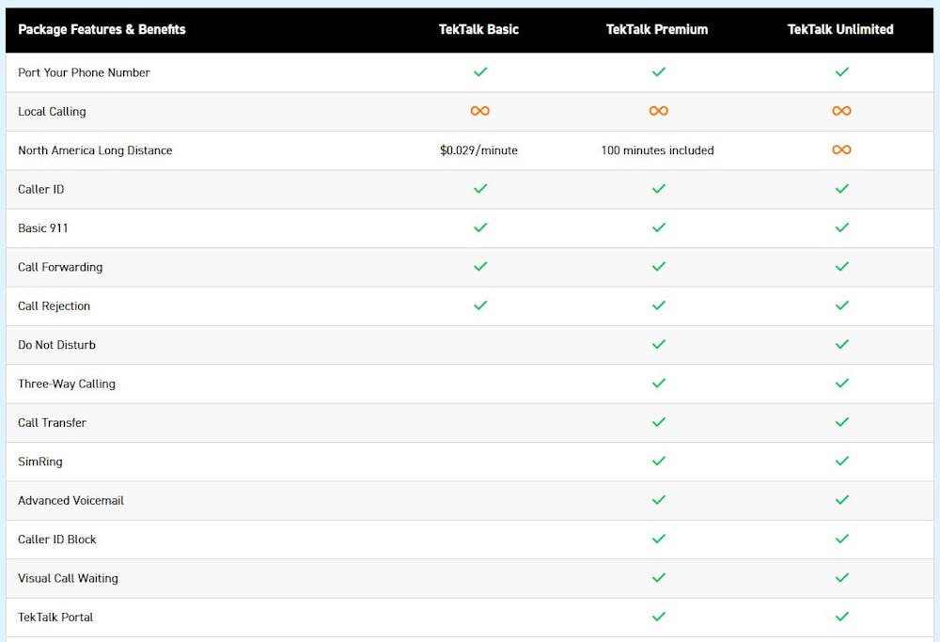940x642 pixels.
Task: Click the Call Transfer feature label
Action: [x=52, y=423]
